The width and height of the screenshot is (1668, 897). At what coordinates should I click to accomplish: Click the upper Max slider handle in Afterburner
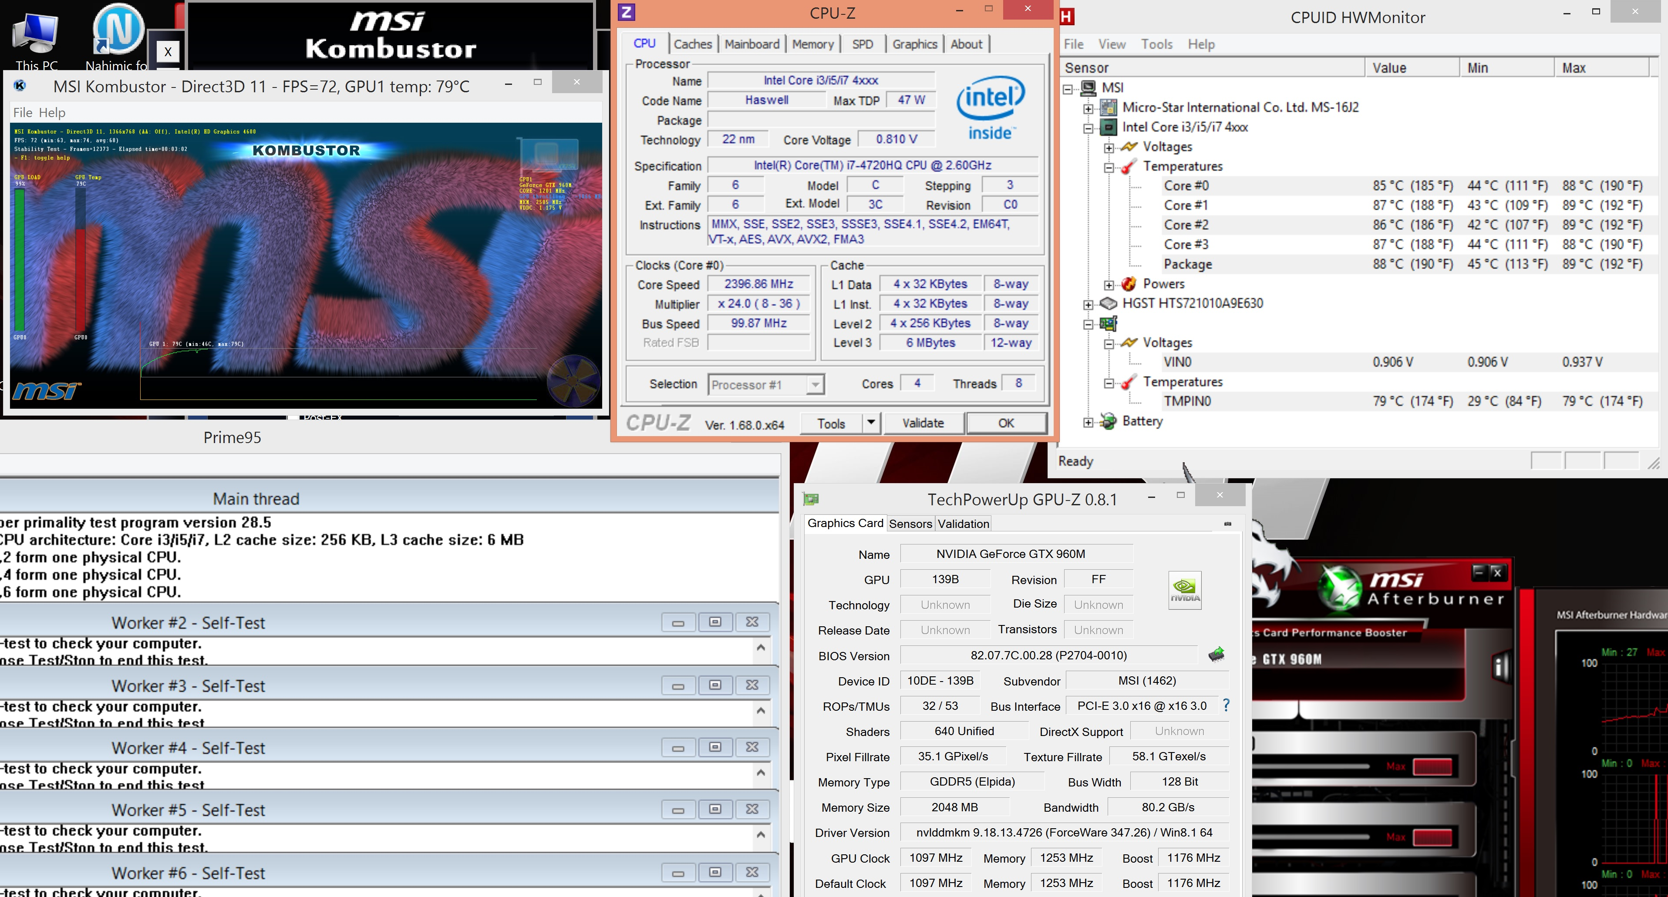click(1432, 767)
